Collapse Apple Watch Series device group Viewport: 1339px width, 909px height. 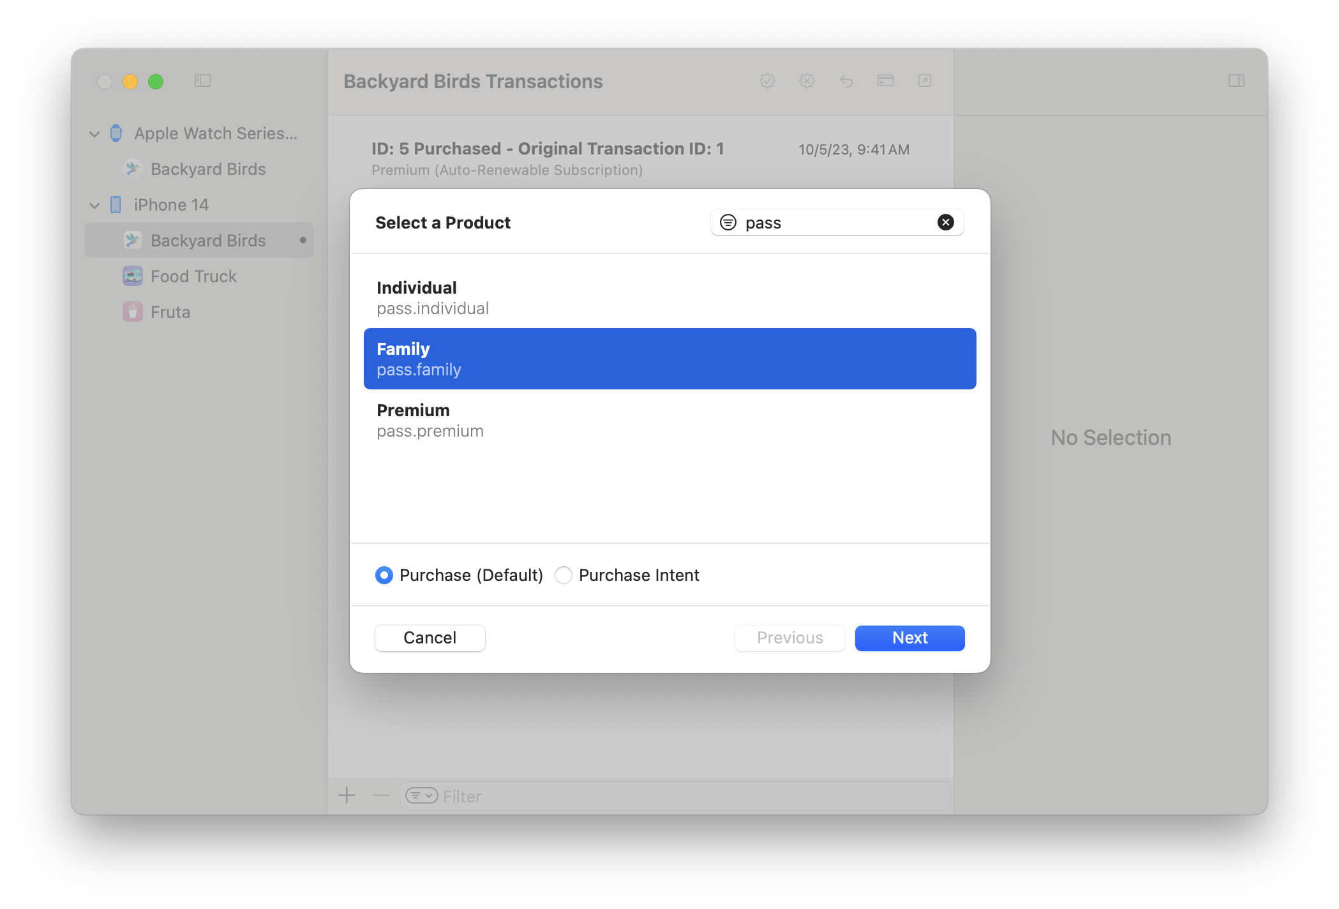(x=94, y=134)
